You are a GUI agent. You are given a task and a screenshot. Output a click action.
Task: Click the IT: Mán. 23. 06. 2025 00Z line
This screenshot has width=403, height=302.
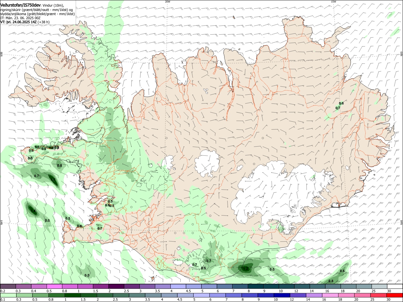point(20,18)
